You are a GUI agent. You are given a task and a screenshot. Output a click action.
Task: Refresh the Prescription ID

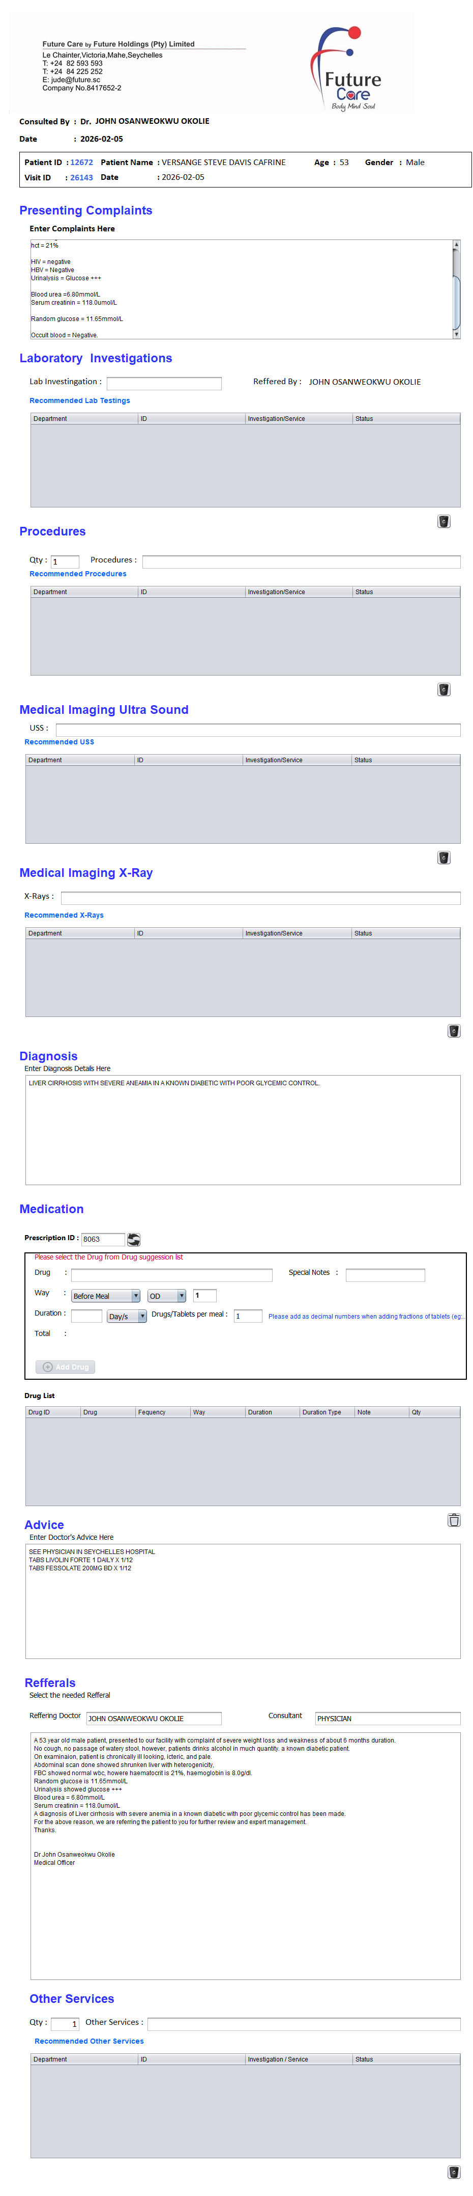pos(134,1239)
